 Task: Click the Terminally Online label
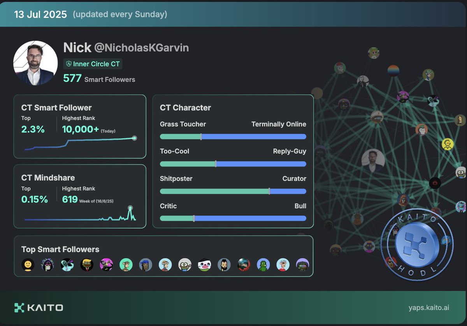(279, 124)
